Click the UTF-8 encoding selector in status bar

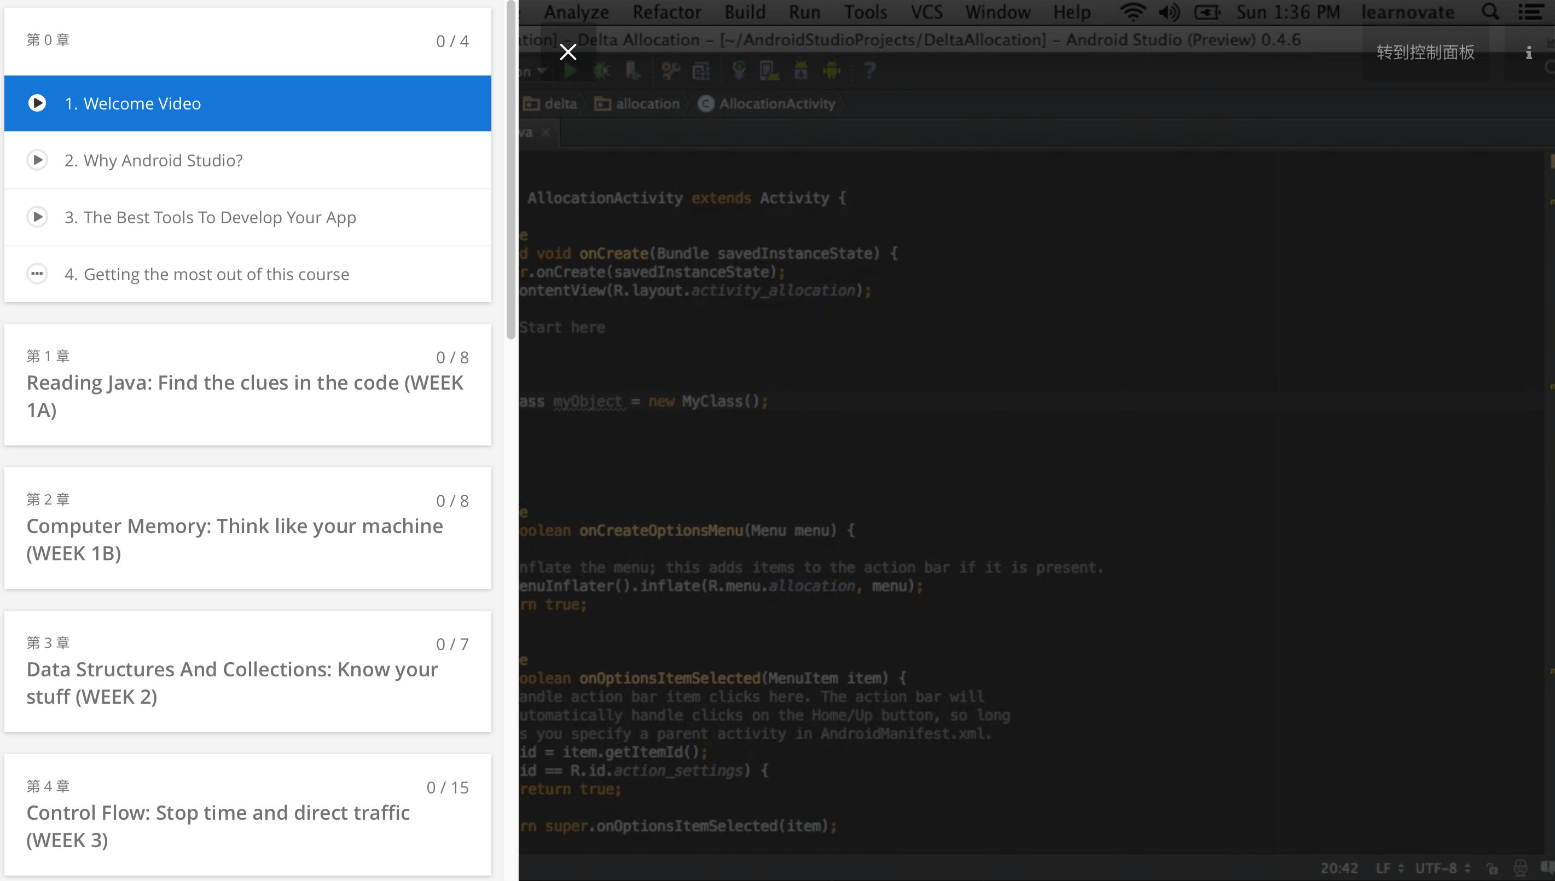tap(1442, 869)
